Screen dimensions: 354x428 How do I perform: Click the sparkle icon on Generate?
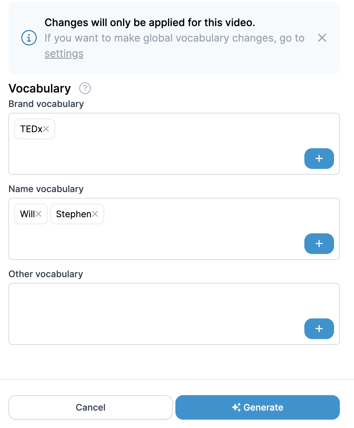pyautogui.click(x=236, y=407)
